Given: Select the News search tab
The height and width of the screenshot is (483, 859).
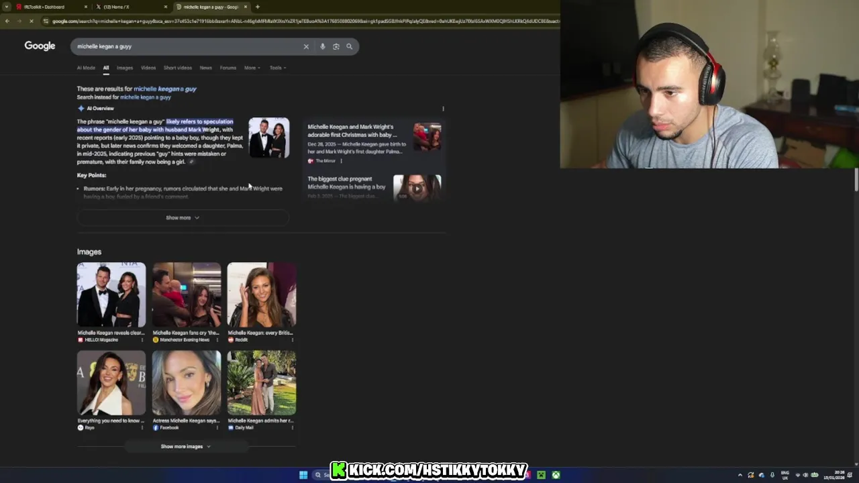Looking at the screenshot, I should [x=206, y=68].
